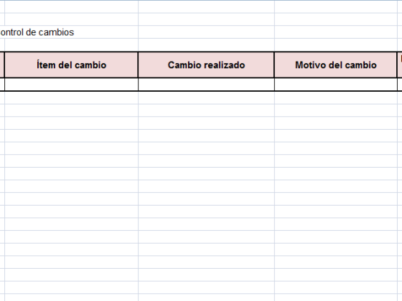Select the "Cambio realizado" header cell

coord(206,65)
